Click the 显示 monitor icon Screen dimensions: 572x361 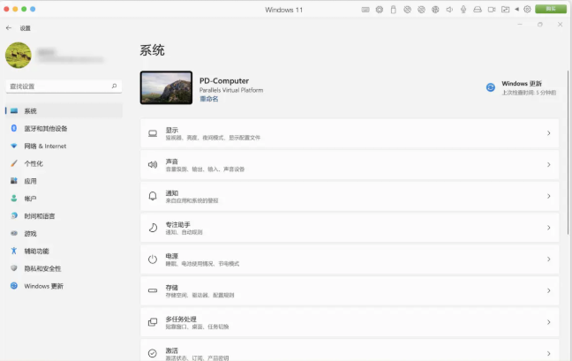(x=153, y=133)
